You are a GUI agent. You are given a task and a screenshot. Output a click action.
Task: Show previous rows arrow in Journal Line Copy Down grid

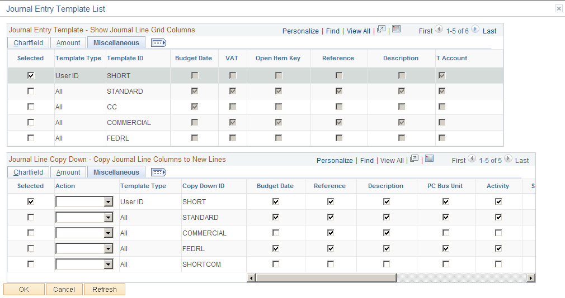click(472, 158)
